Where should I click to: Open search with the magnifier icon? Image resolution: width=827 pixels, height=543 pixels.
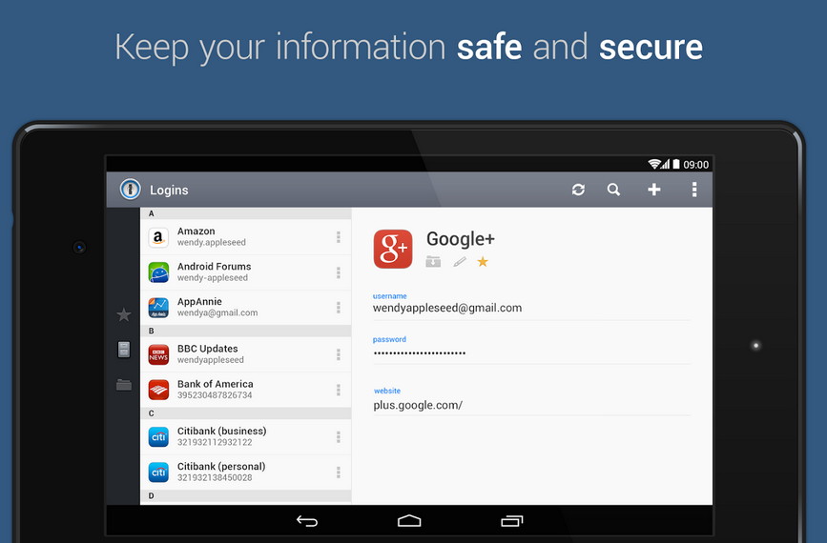tap(613, 190)
